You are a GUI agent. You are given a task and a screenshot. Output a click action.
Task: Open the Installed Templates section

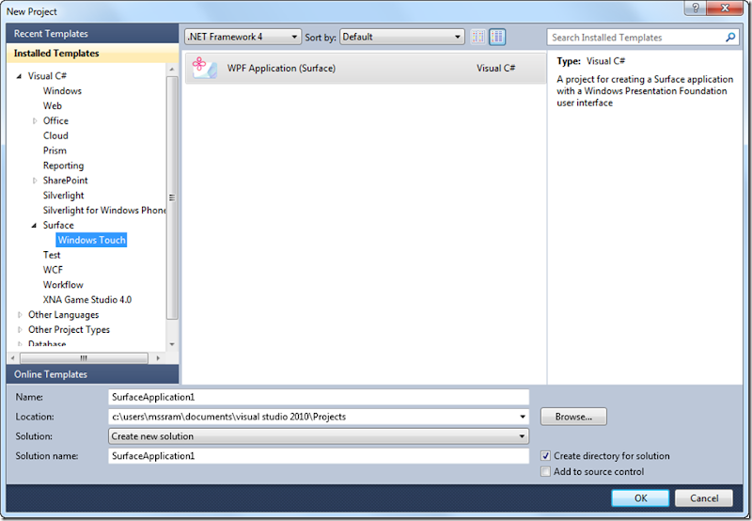[x=92, y=54]
